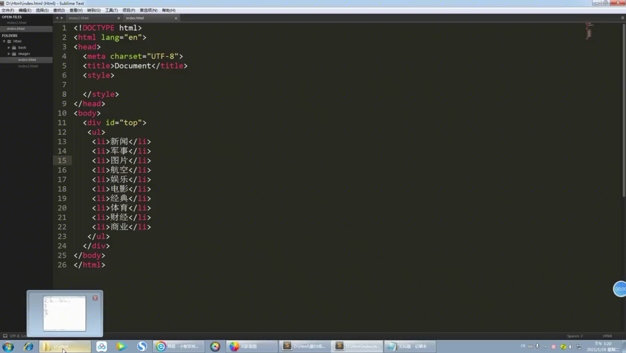The image size is (626, 353).
Task: Change indentation via Spaces: 2
Action: tap(575, 336)
